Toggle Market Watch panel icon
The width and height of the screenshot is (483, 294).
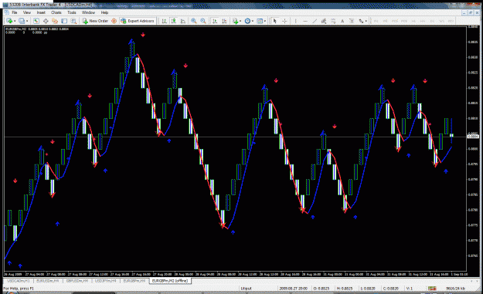pyautogui.click(x=36, y=21)
